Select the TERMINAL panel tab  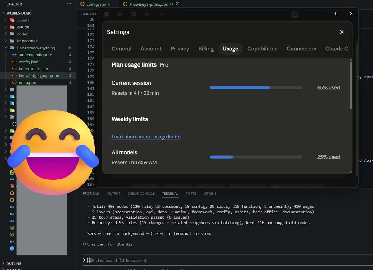pos(170,193)
